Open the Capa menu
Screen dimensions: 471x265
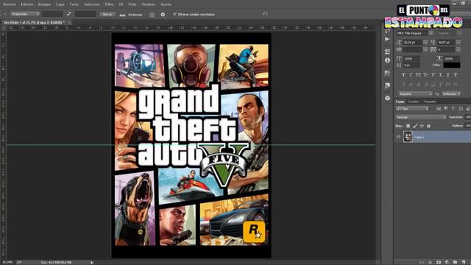[60, 4]
